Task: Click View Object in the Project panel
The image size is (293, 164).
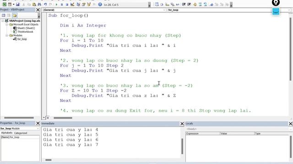Action: tap(9, 15)
